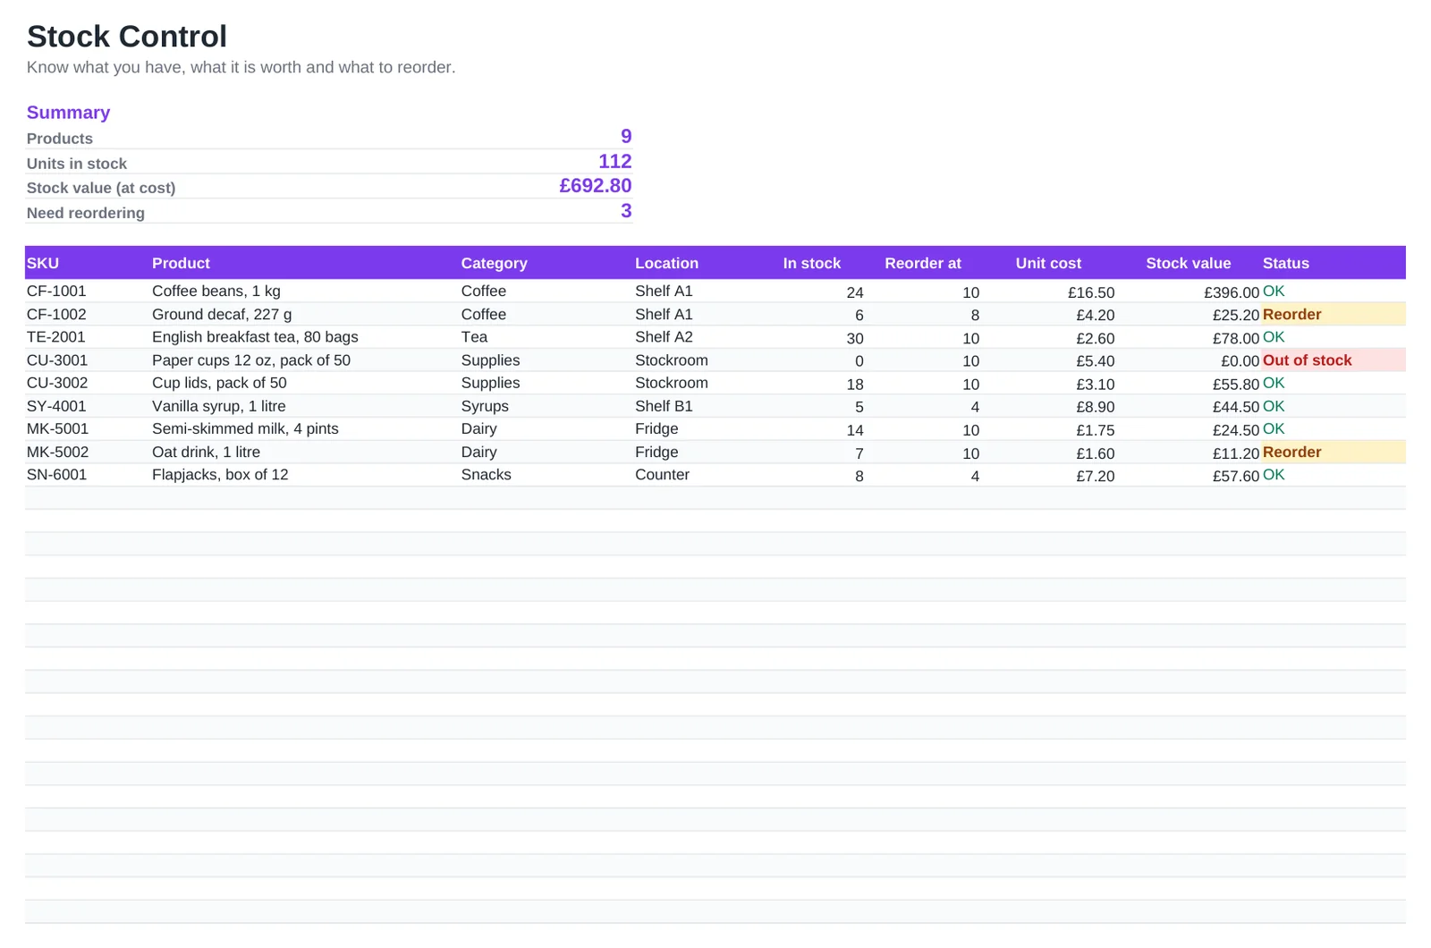The height and width of the screenshot is (948, 1431).
Task: Select the Shelf A2 location cell
Action: pyautogui.click(x=664, y=336)
